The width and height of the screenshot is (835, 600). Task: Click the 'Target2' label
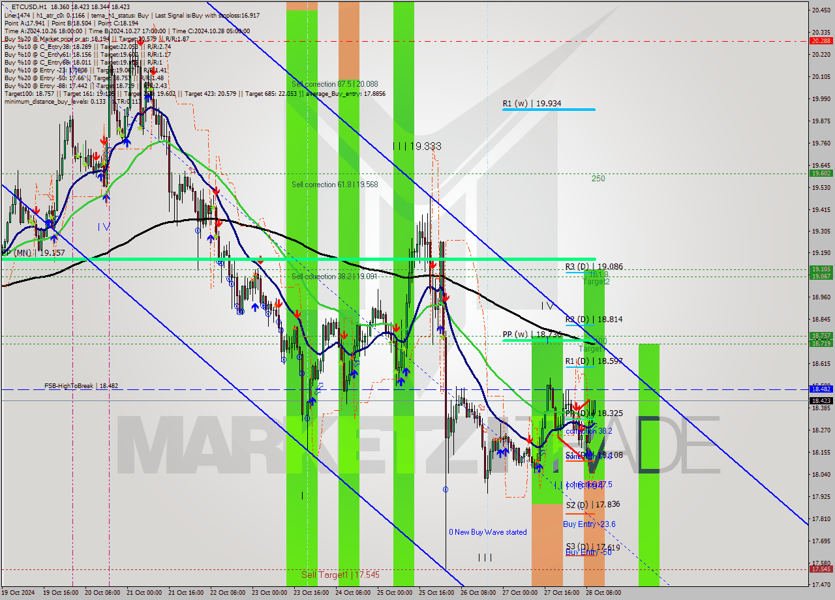tap(596, 282)
